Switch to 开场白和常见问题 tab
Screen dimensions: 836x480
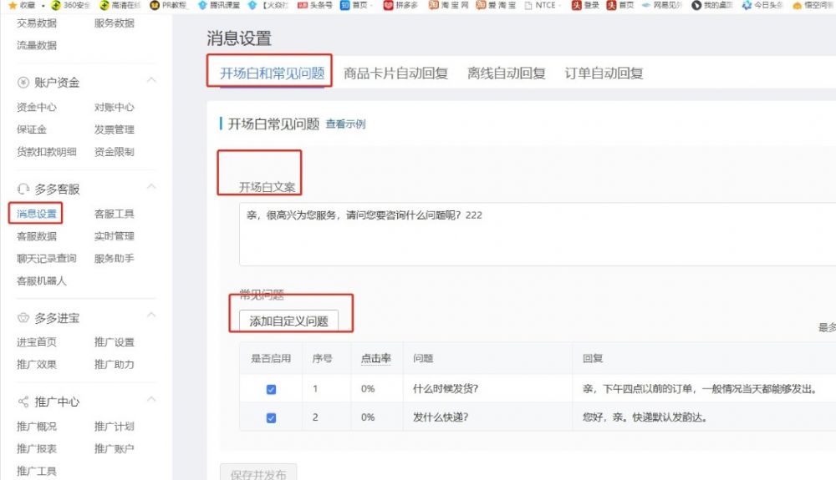[272, 73]
